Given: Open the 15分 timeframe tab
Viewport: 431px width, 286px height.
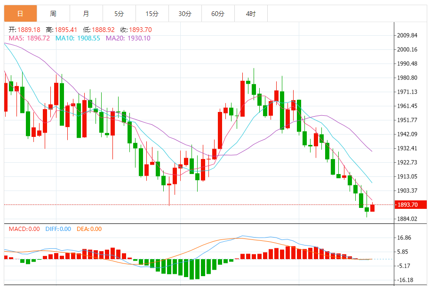Looking at the screenshot, I should (152, 14).
